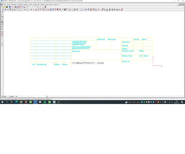
Task: Open the Opzioni menu
Action: coord(9,5)
